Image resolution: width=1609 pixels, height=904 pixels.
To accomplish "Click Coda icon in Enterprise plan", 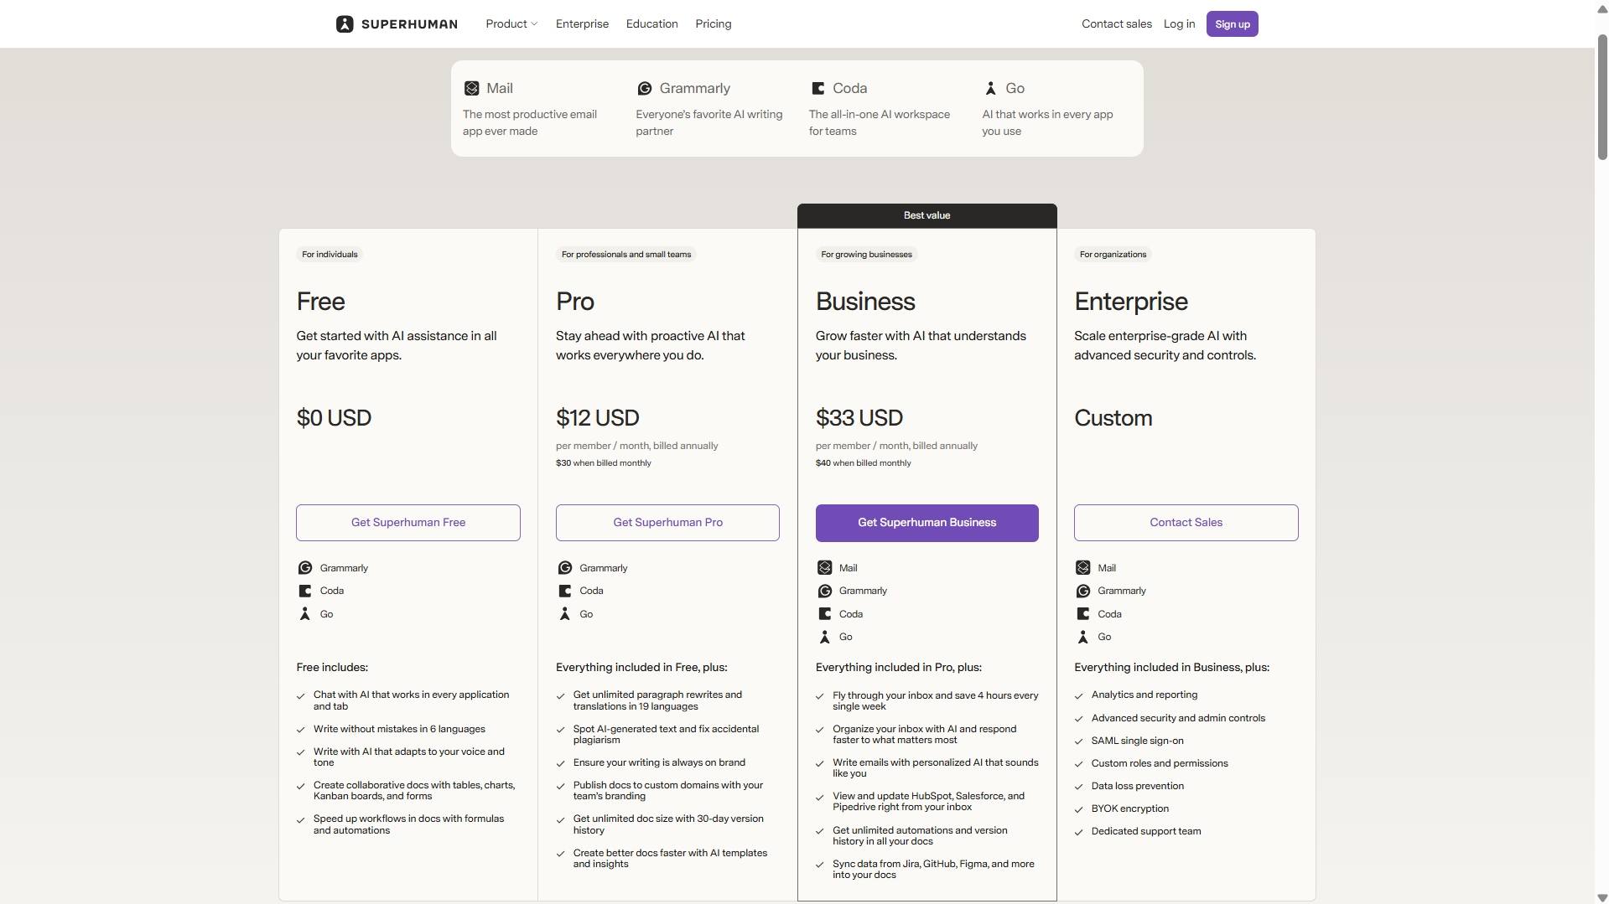I will (x=1083, y=614).
